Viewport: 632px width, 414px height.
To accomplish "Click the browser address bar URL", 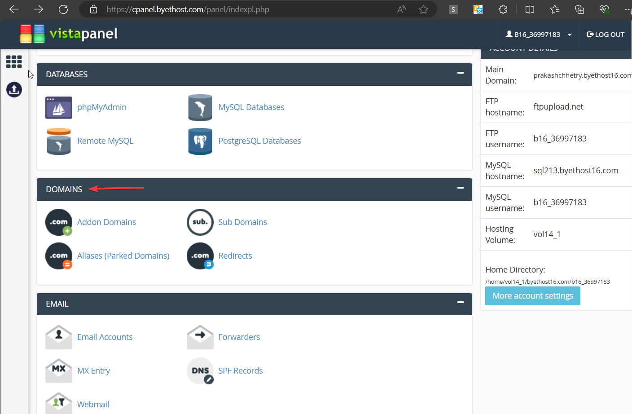I will tap(188, 9).
